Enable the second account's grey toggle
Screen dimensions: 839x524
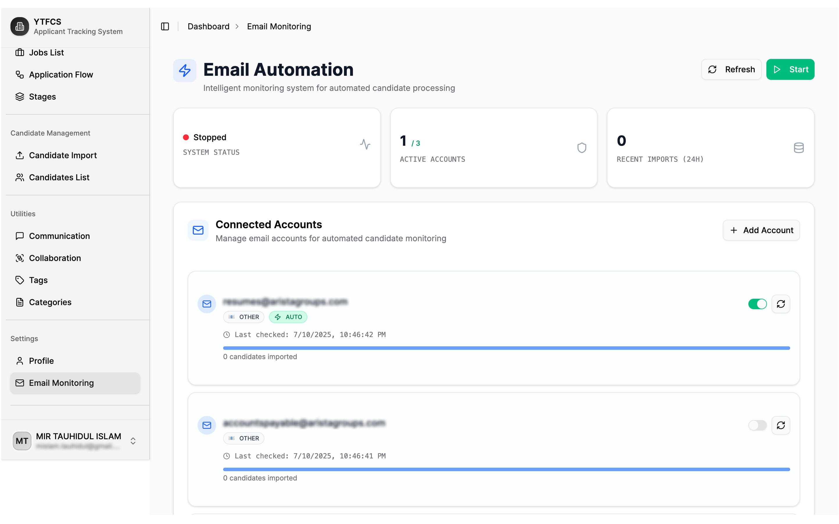(x=758, y=425)
